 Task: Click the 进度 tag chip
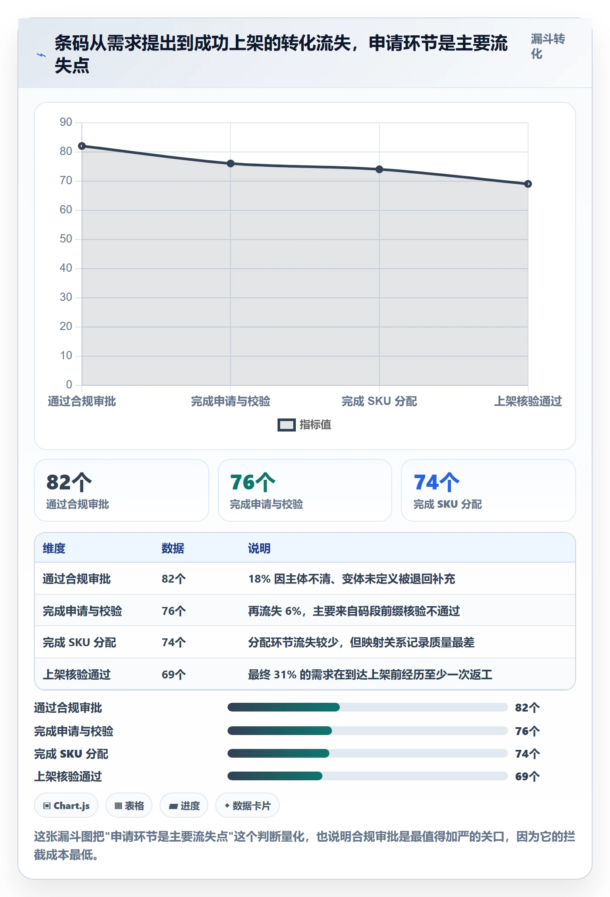[184, 806]
